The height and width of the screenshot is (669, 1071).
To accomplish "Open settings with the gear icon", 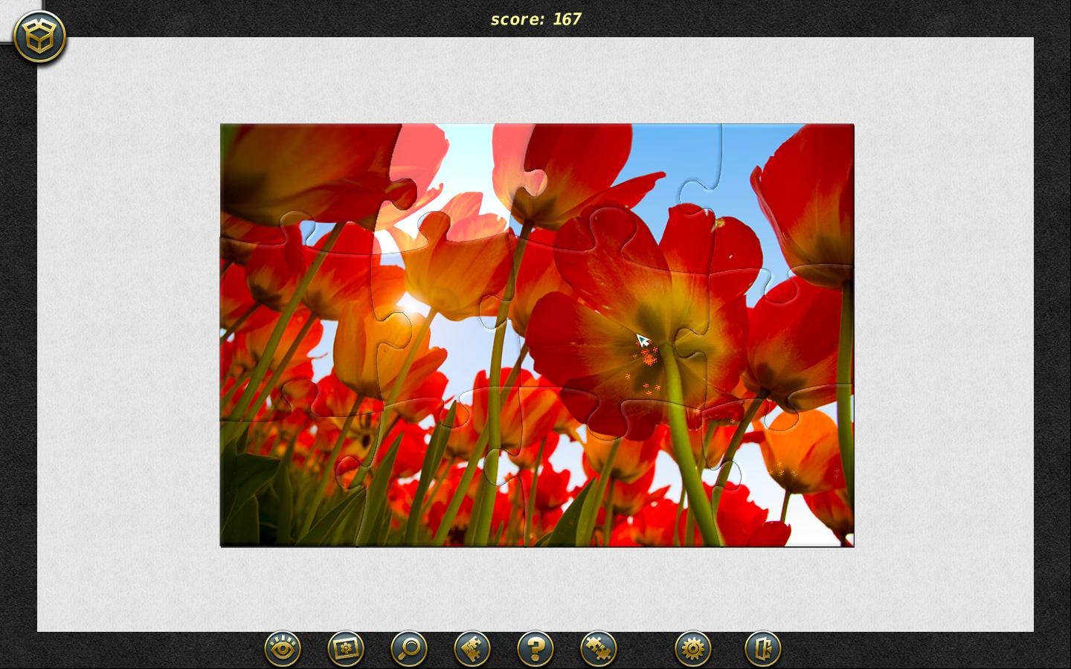I will coord(693,649).
